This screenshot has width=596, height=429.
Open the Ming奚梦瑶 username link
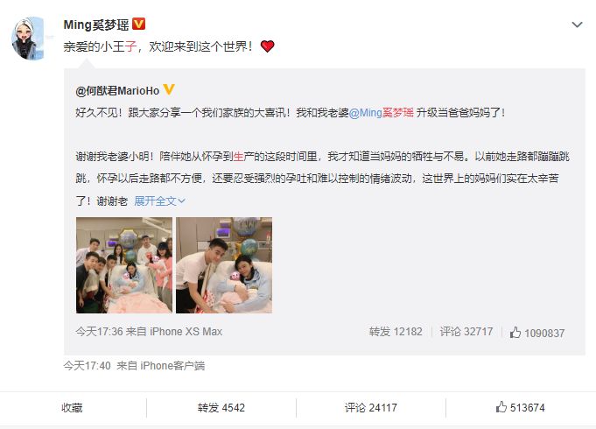96,25
